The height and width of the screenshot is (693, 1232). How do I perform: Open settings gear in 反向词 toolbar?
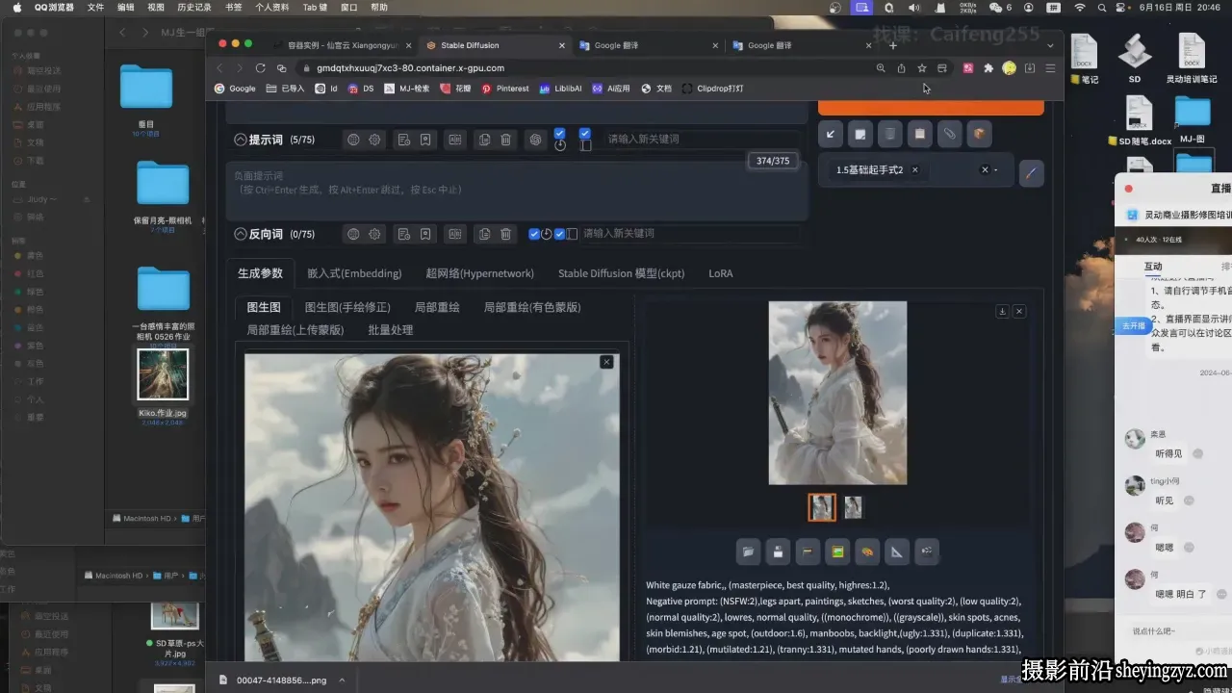pyautogui.click(x=374, y=234)
